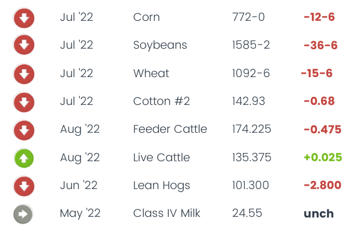Viewport: 349px width, 232px height.
Task: Click the red down arrow beside Cotton #2
Action: point(24,101)
